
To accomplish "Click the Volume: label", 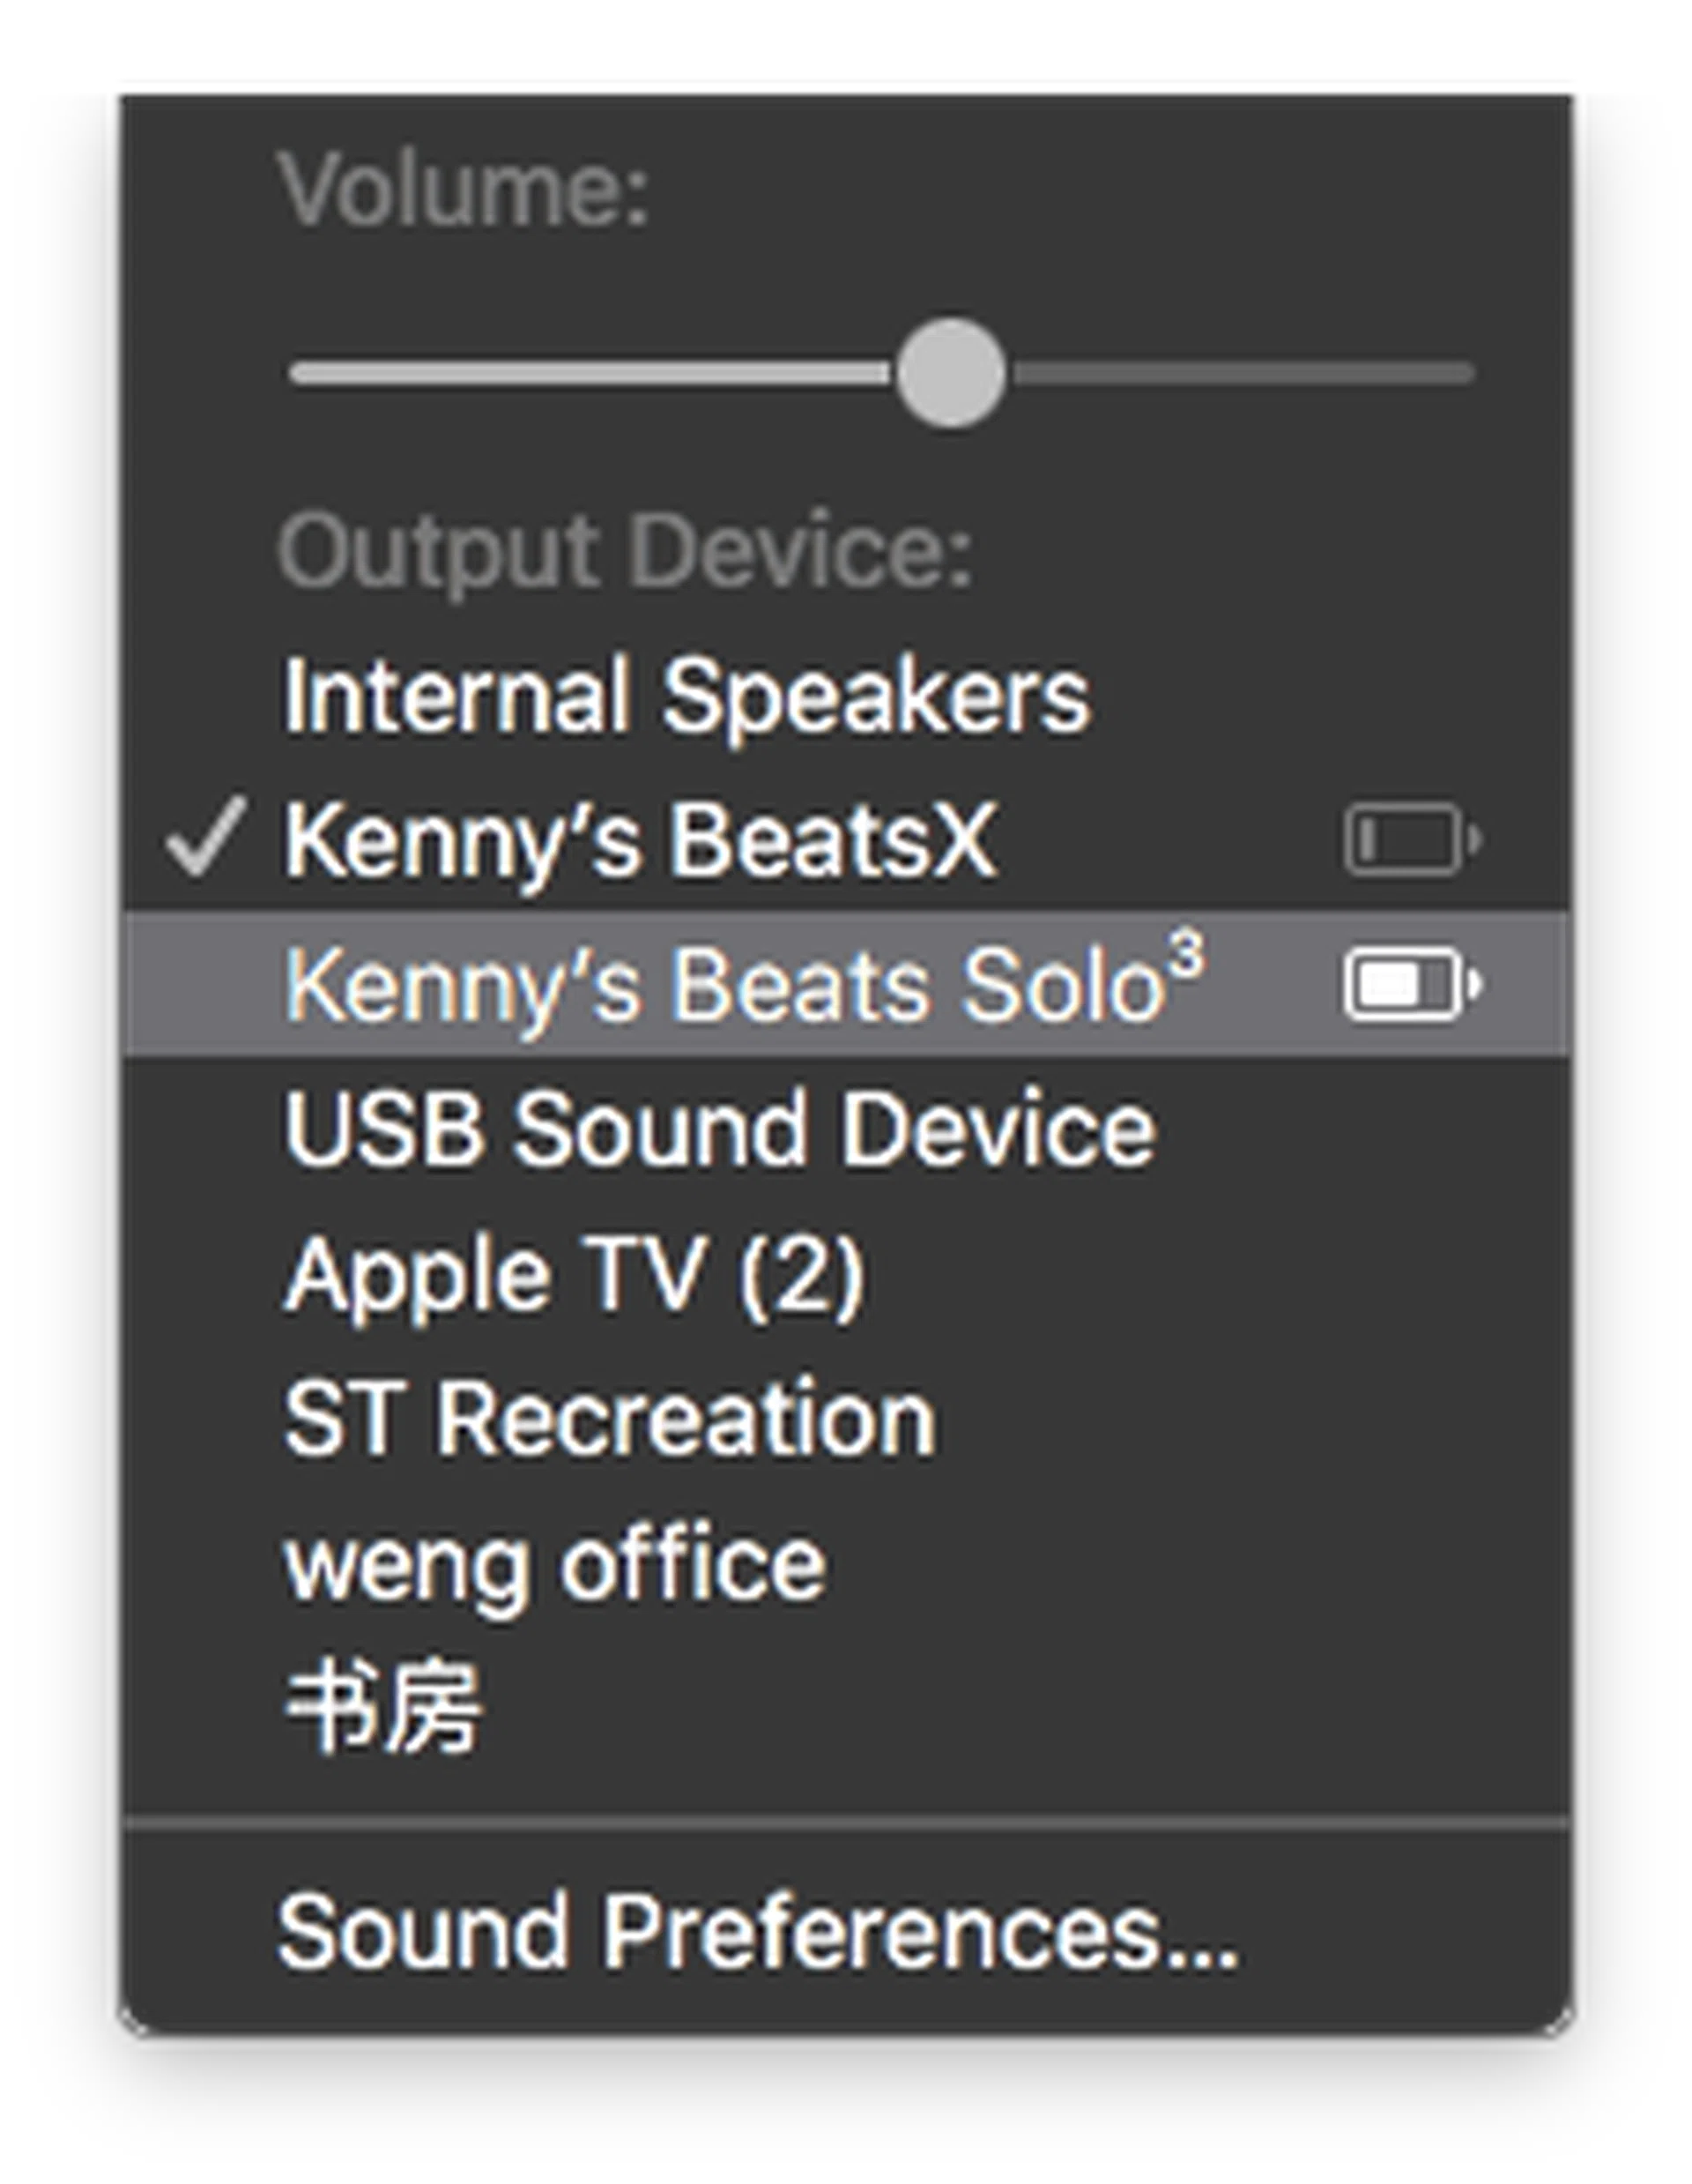I will [464, 188].
